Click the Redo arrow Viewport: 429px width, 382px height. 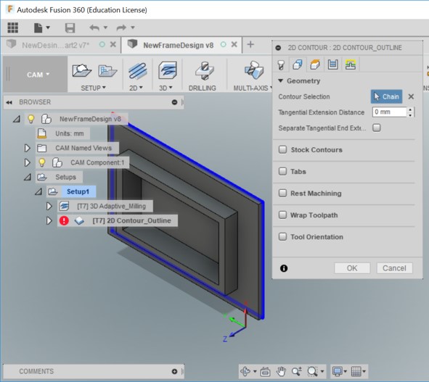[121, 28]
